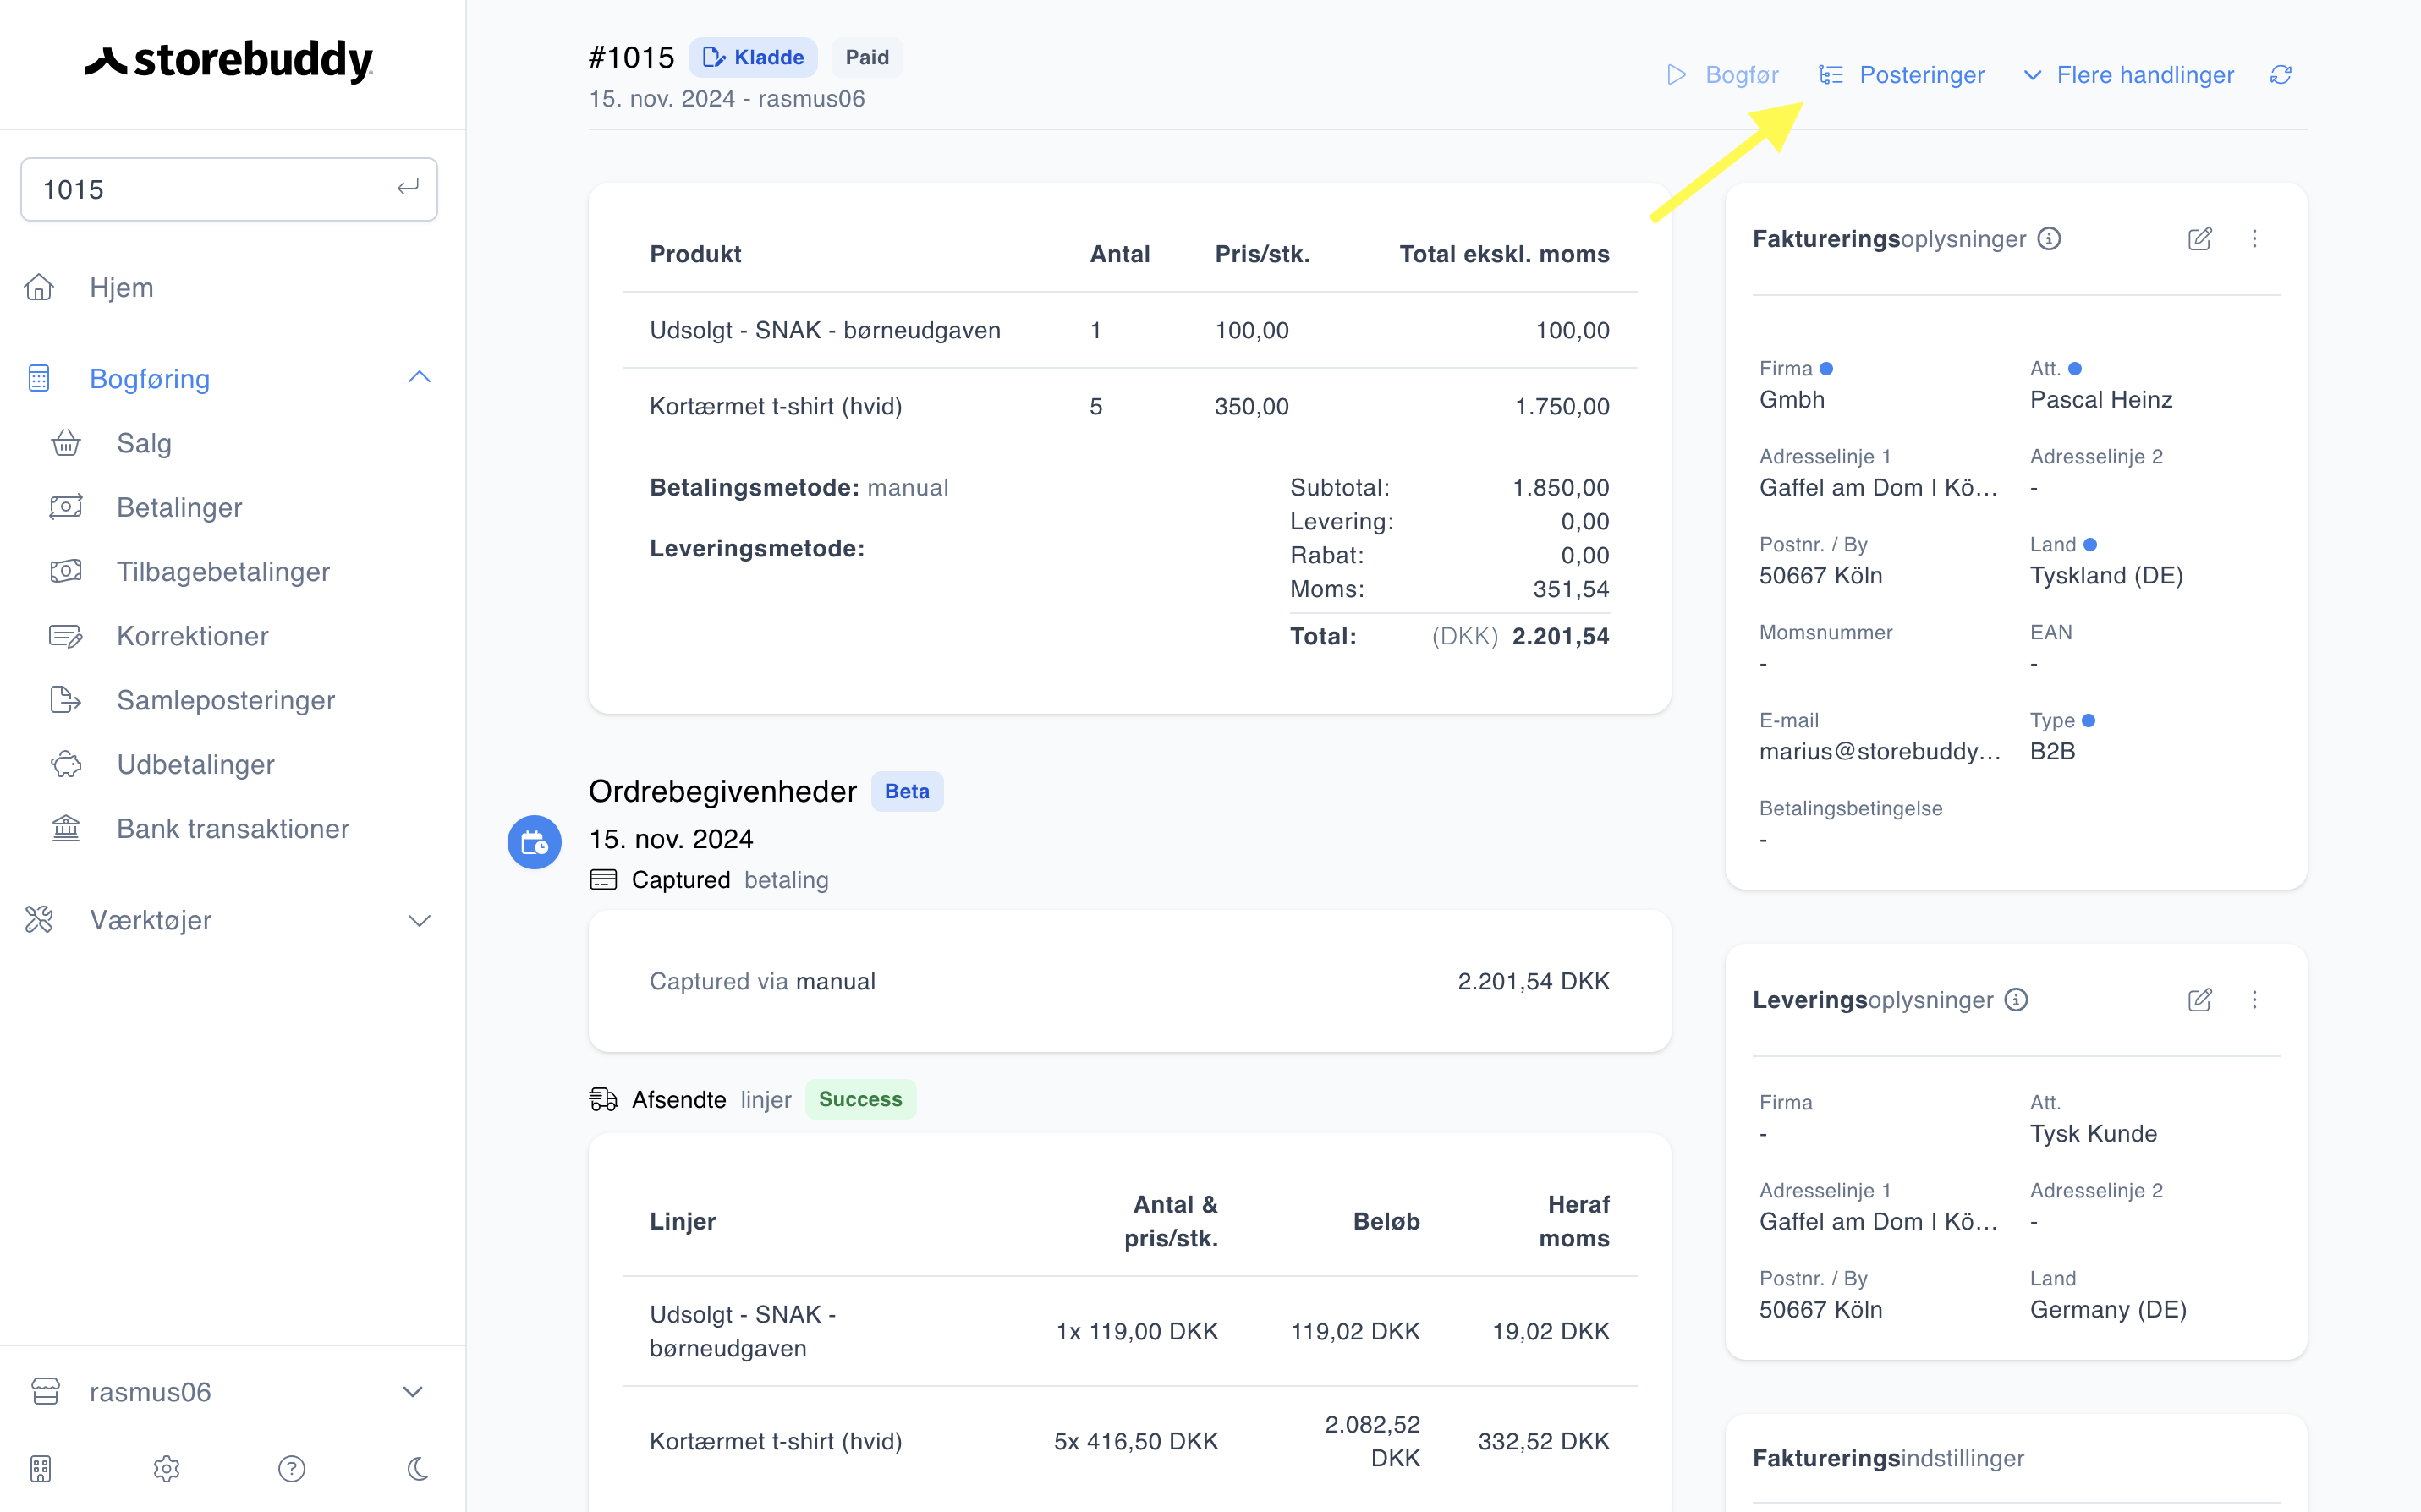Edit Faktureringsoplysninger via pencil icon

coord(2200,239)
